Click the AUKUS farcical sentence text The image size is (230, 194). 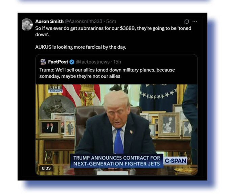[x=81, y=47]
